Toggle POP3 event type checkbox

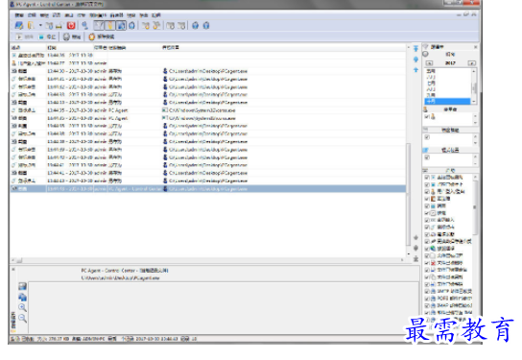click(427, 298)
